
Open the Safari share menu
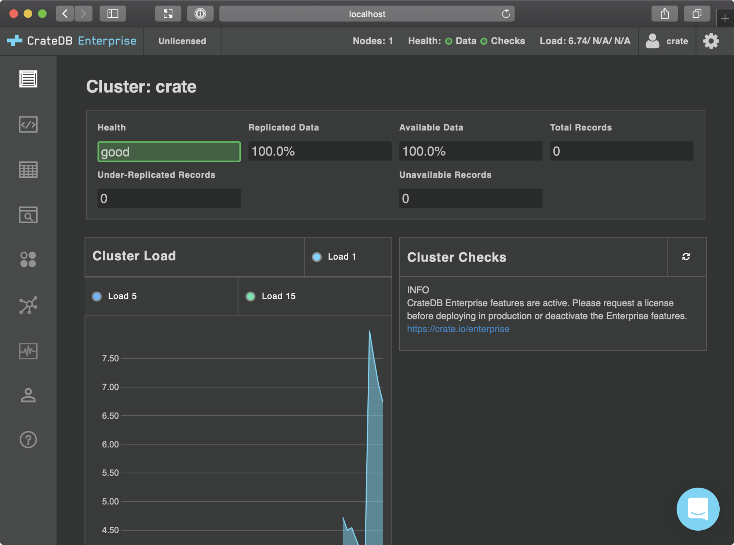(665, 14)
